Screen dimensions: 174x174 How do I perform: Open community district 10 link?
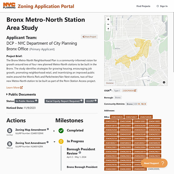(x=142, y=104)
